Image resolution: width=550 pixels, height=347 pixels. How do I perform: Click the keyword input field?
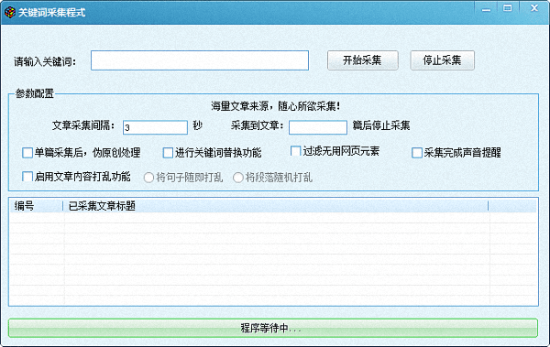coord(200,60)
